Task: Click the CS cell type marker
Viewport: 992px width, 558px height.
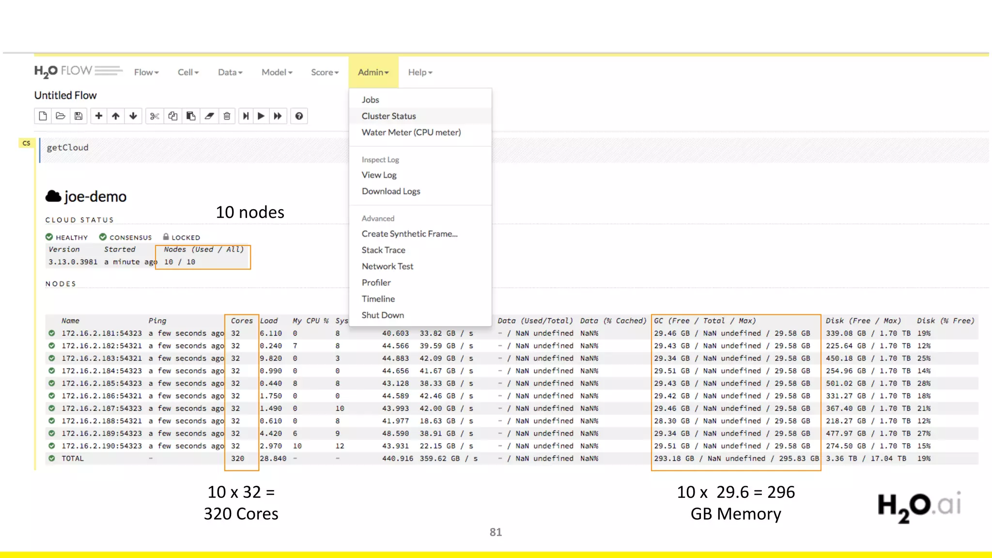Action: [x=26, y=143]
